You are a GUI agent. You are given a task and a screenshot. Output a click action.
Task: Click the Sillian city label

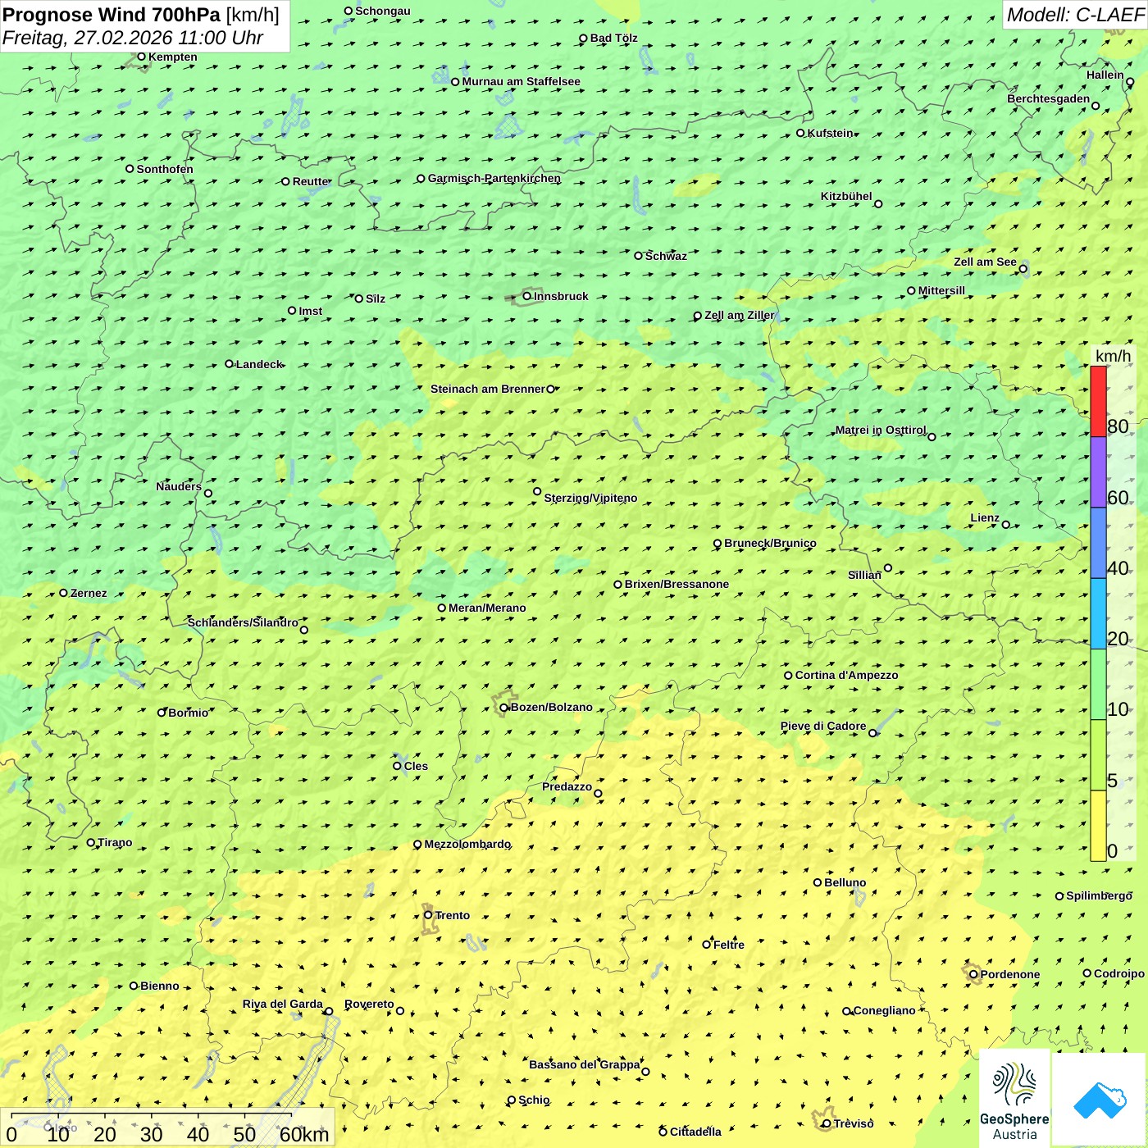click(x=864, y=575)
